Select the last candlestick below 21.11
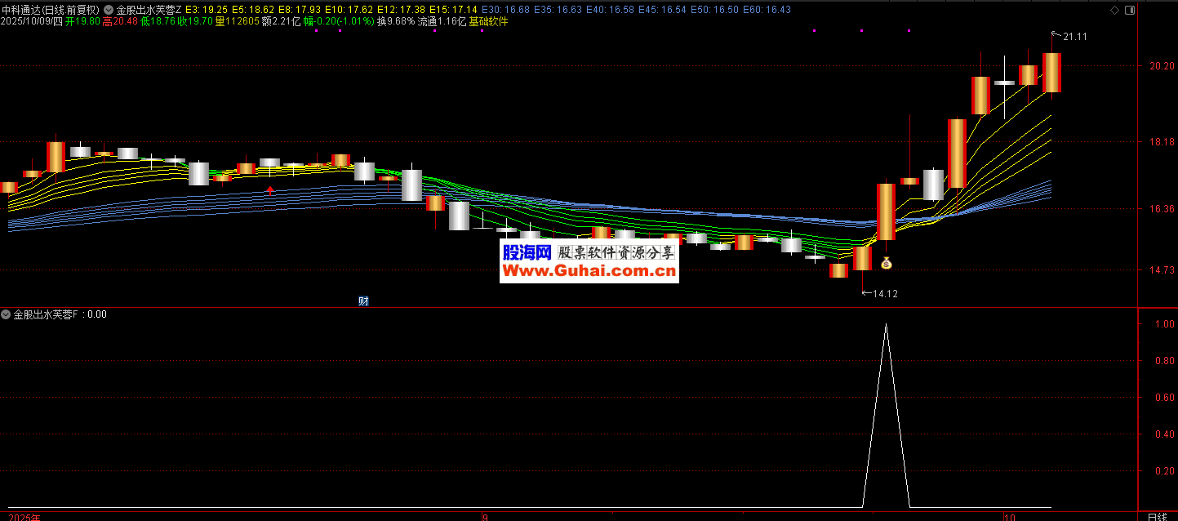1178x521 pixels. tap(1051, 72)
